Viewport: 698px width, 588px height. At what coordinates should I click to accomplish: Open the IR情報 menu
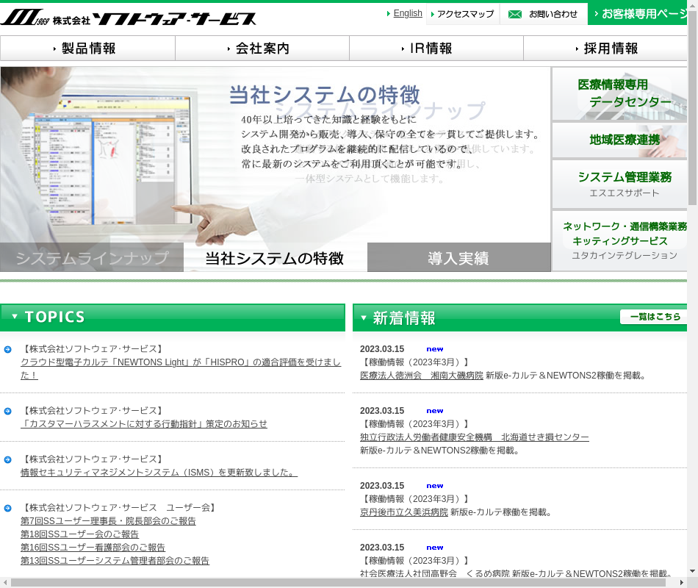pos(436,48)
